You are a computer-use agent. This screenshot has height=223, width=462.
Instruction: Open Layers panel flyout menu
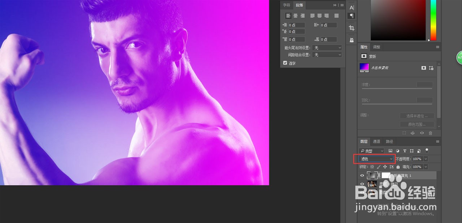pyautogui.click(x=437, y=142)
